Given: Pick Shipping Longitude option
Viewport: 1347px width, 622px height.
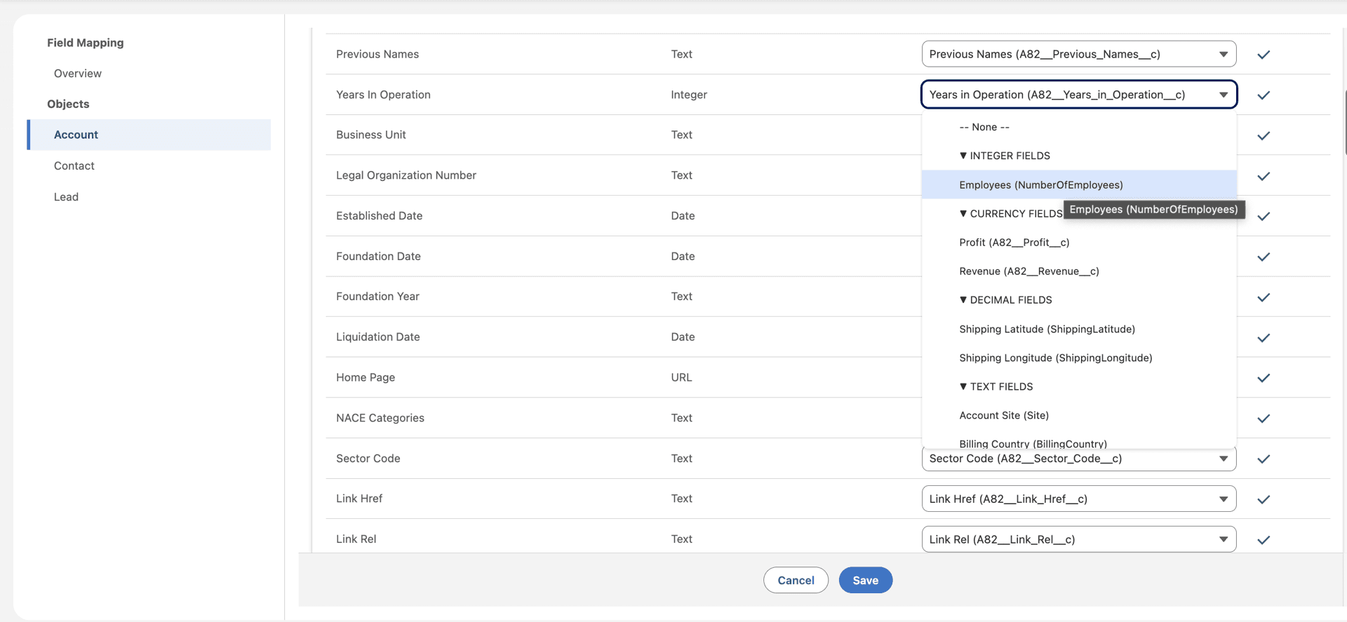Looking at the screenshot, I should click(x=1079, y=358).
